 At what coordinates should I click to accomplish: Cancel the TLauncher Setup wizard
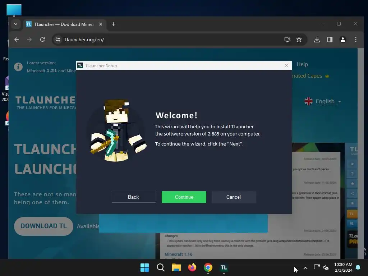[x=234, y=197]
